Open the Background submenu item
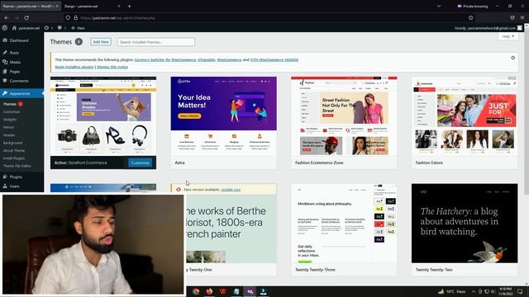 13,143
